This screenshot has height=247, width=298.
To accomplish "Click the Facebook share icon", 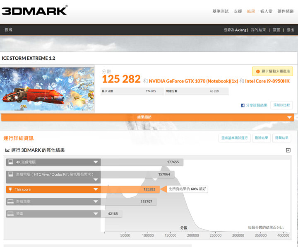I will [x=243, y=106].
